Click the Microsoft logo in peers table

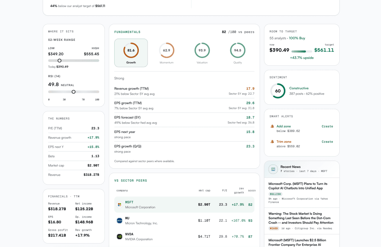[119, 205]
